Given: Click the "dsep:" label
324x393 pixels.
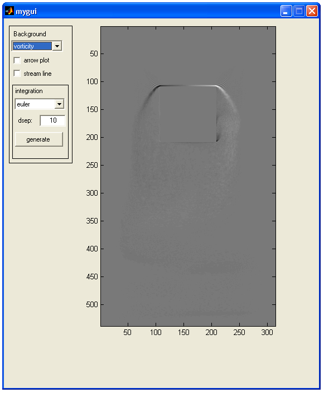Looking at the screenshot, I should click(25, 120).
